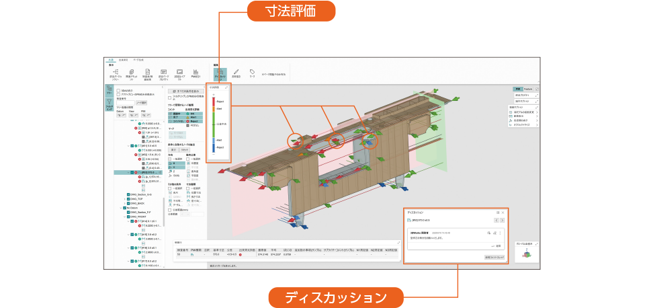This screenshot has width=645, height=308.
Task: Click the show all conditions button
Action: click(185, 90)
